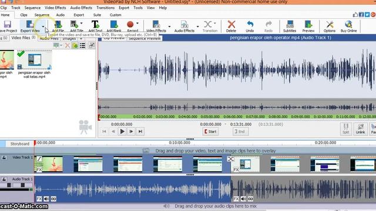Jump to the clip start

click(104, 131)
